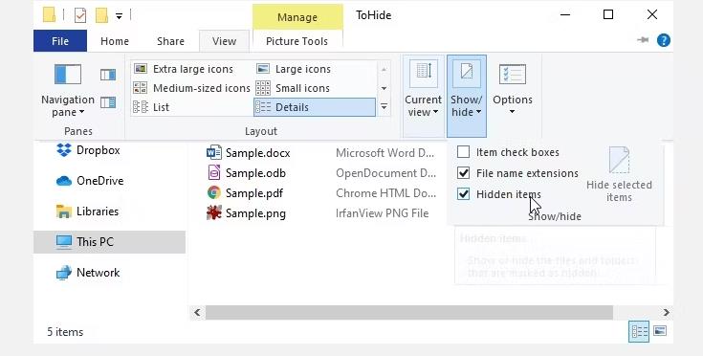Image resolution: width=703 pixels, height=356 pixels.
Task: Click the Navigation pane icon
Action: (68, 74)
